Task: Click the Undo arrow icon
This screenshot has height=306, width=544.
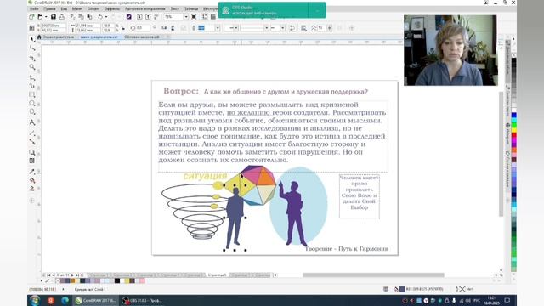Action: tap(100, 17)
